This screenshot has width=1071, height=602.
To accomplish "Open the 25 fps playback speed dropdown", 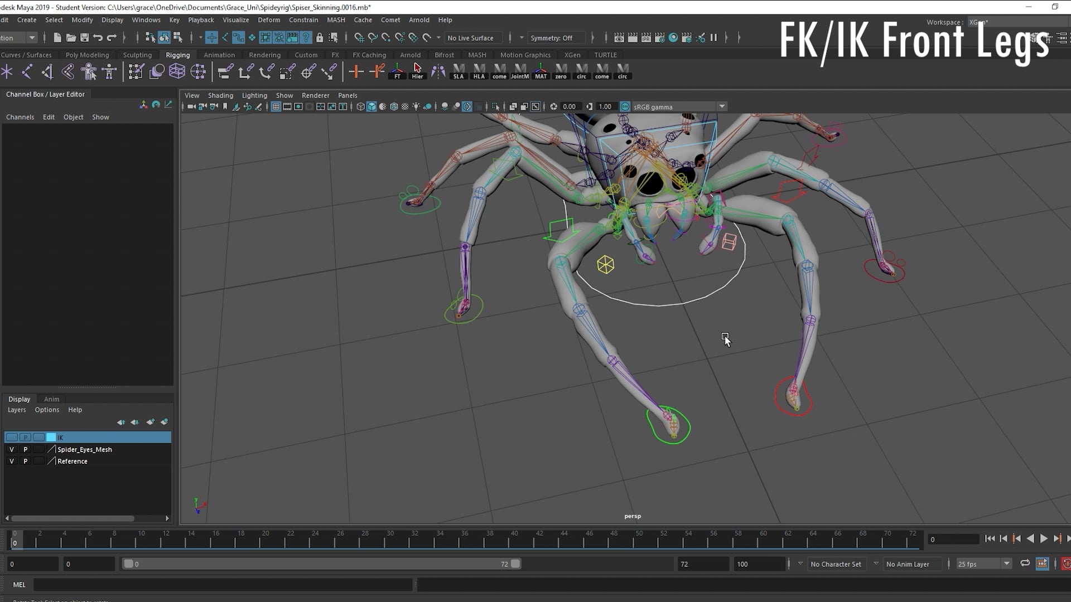I will 1007,564.
